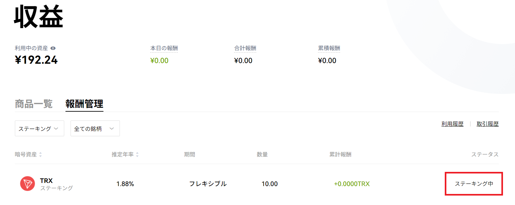Screen dimensions: 515x205
Task: Open the 取引履歴 link
Action: (487, 124)
